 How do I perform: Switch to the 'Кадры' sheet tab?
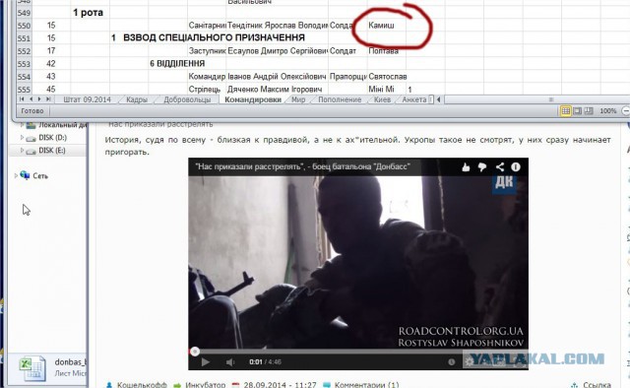point(137,99)
